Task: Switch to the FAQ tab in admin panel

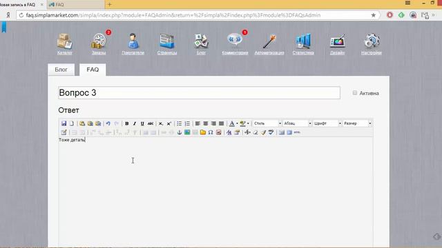Action: click(93, 70)
